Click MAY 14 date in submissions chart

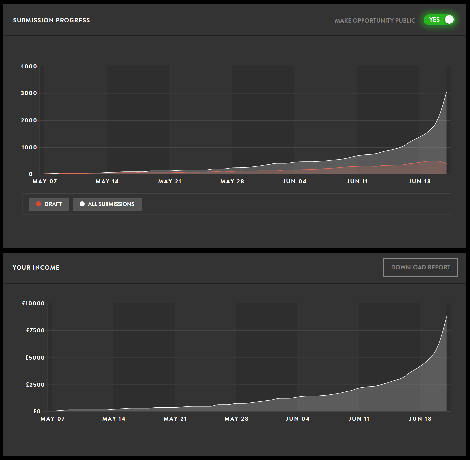point(107,181)
